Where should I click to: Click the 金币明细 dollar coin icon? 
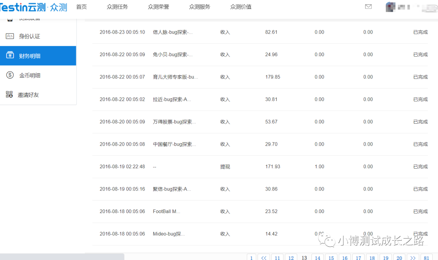click(10, 75)
